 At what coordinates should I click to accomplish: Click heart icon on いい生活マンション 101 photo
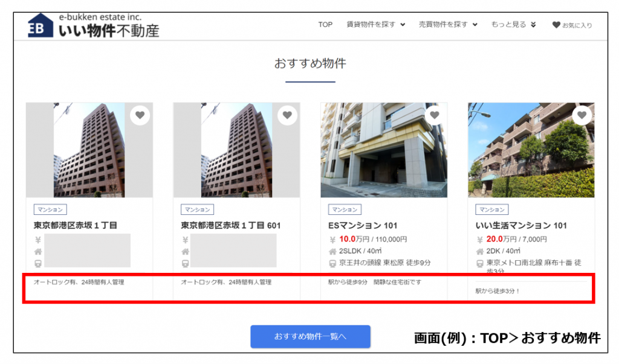pos(582,115)
